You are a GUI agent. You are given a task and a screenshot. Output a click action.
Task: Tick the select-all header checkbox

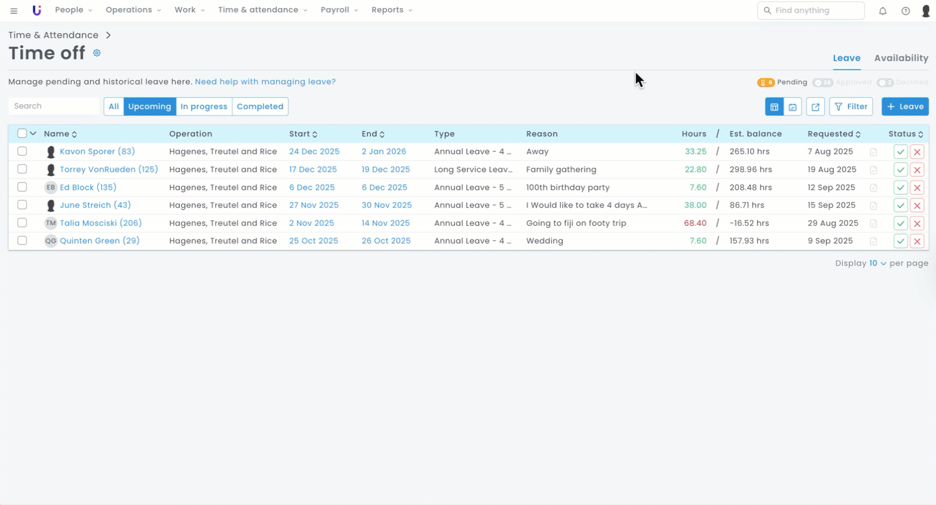(x=22, y=133)
